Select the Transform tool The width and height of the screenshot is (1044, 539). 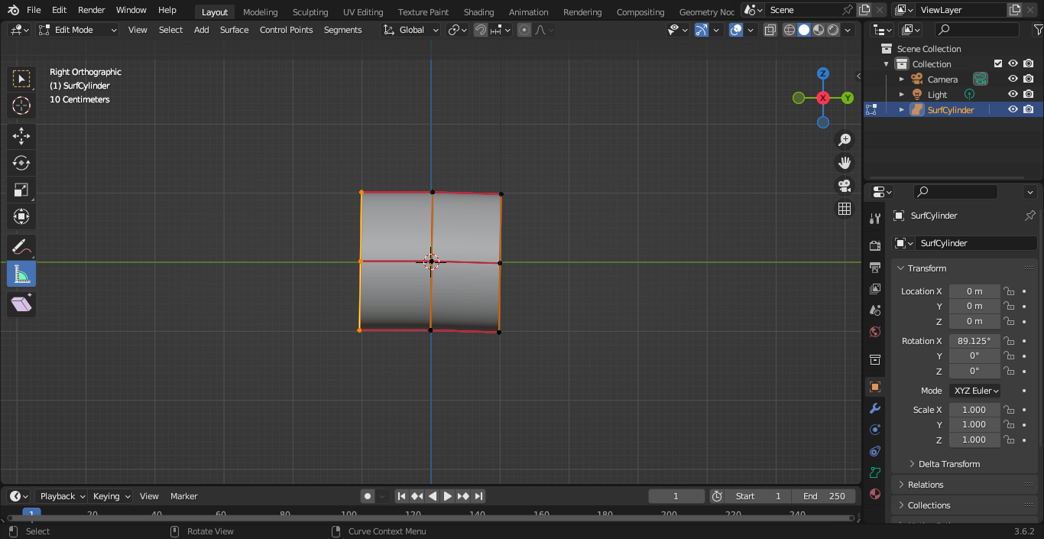pos(21,216)
